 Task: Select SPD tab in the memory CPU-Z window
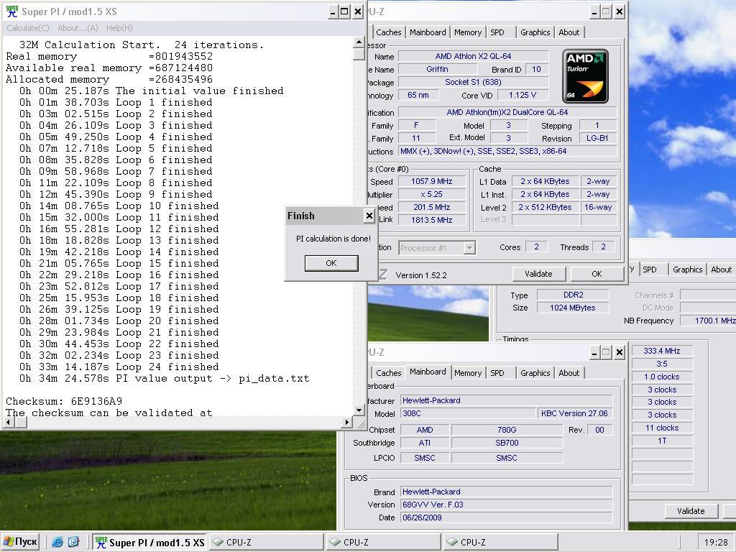650,270
